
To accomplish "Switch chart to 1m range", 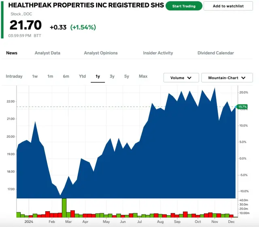I will click(x=50, y=76).
